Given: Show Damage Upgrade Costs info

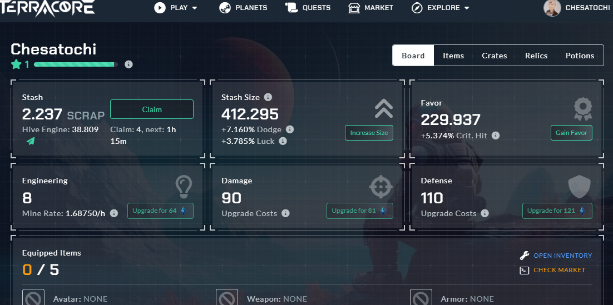Looking at the screenshot, I should click(286, 213).
